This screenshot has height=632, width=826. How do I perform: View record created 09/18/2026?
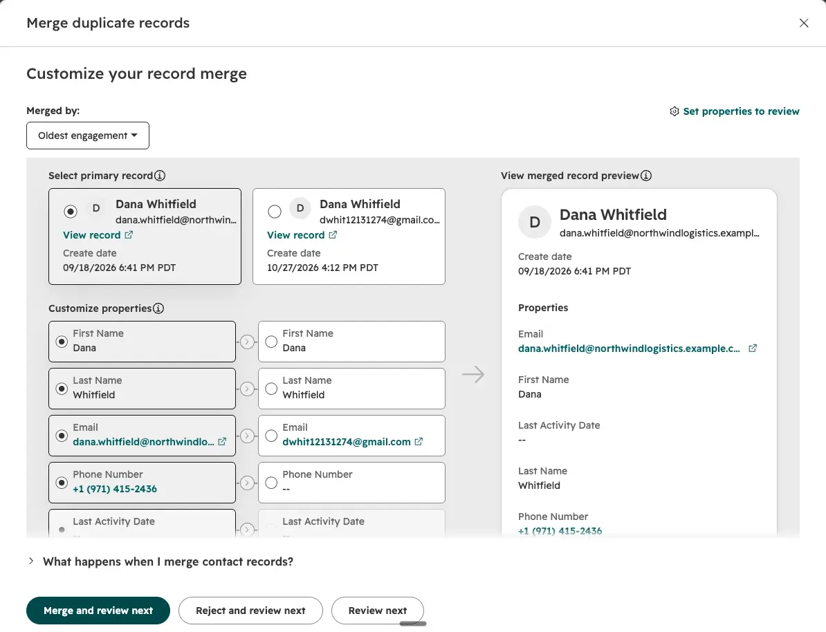(91, 235)
